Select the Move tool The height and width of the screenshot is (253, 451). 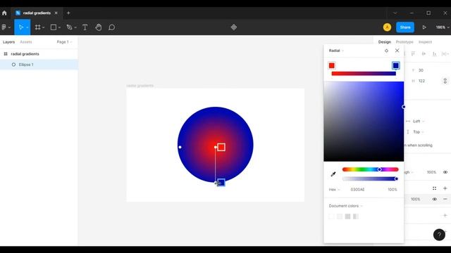[x=20, y=27]
